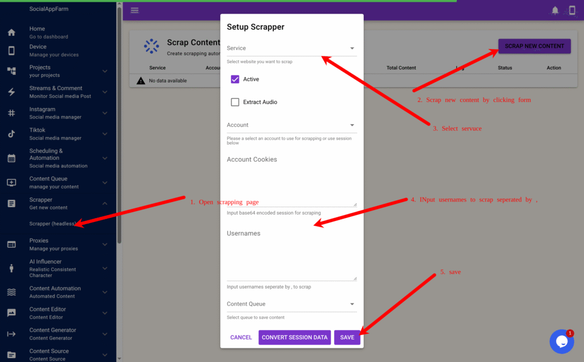
Task: Click the Scheduling calendar icon
Action: tap(11, 158)
